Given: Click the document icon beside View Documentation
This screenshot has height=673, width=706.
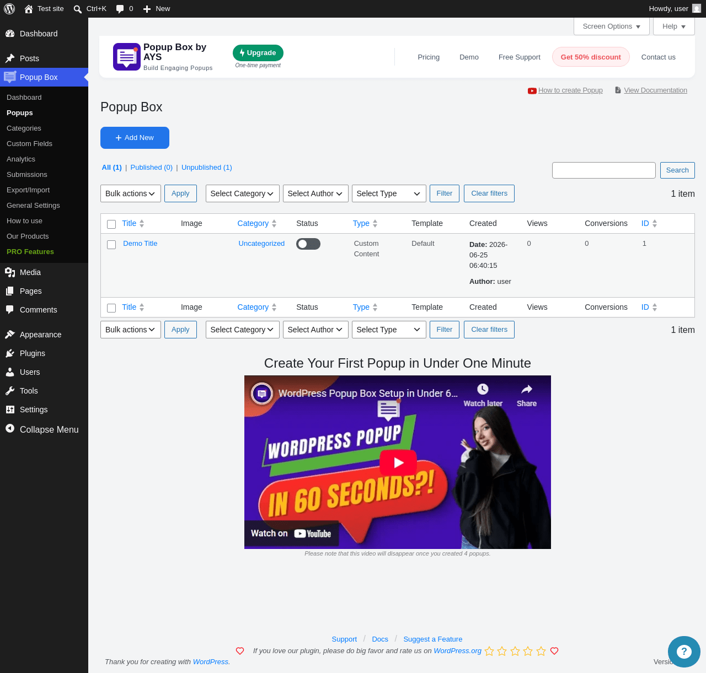Looking at the screenshot, I should click(618, 90).
